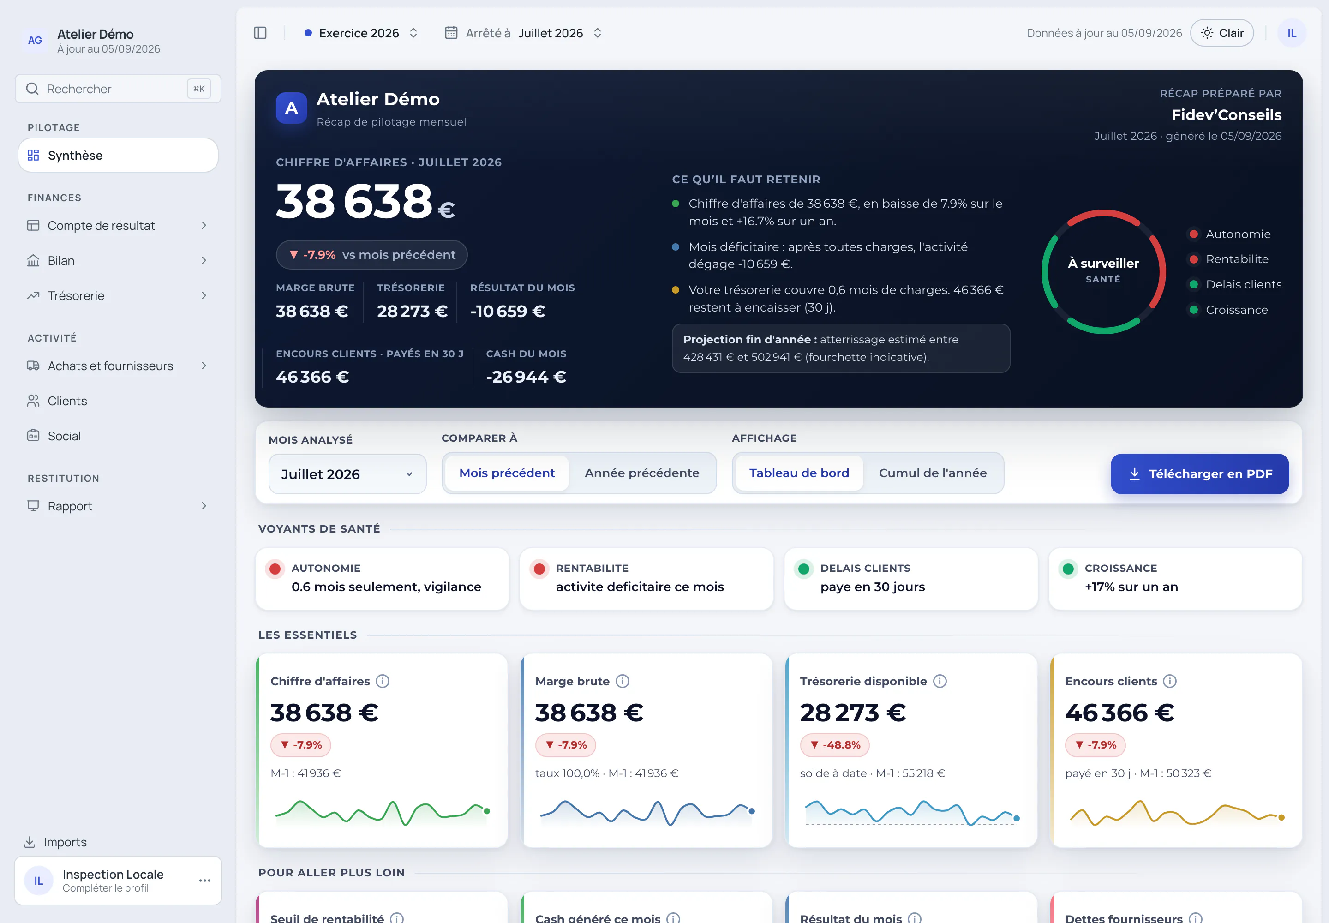1329x923 pixels.
Task: Click the Rechercher search field
Action: [x=118, y=89]
